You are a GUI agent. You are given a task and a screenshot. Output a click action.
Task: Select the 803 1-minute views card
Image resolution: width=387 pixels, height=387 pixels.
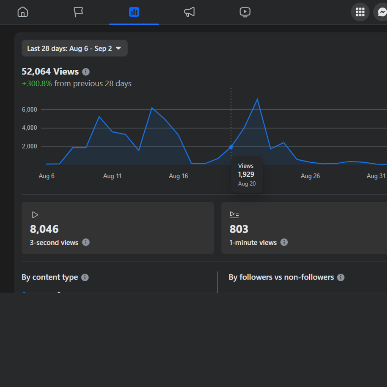pyautogui.click(x=304, y=228)
